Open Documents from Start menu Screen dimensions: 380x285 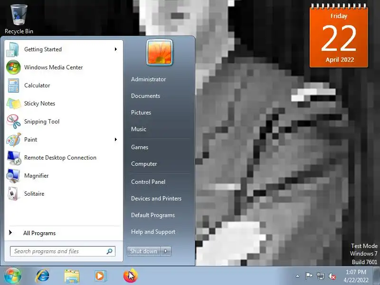tap(145, 96)
